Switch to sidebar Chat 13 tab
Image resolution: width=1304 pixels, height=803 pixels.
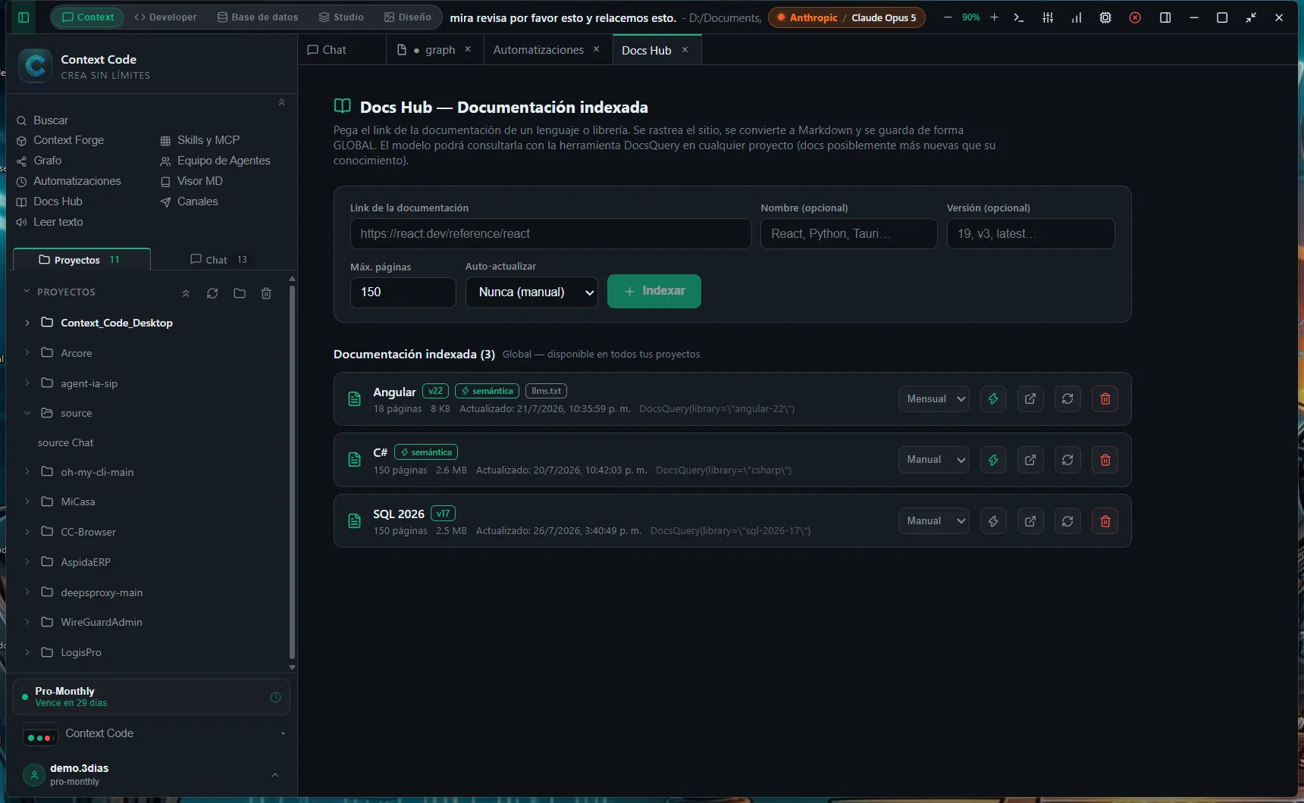click(219, 260)
